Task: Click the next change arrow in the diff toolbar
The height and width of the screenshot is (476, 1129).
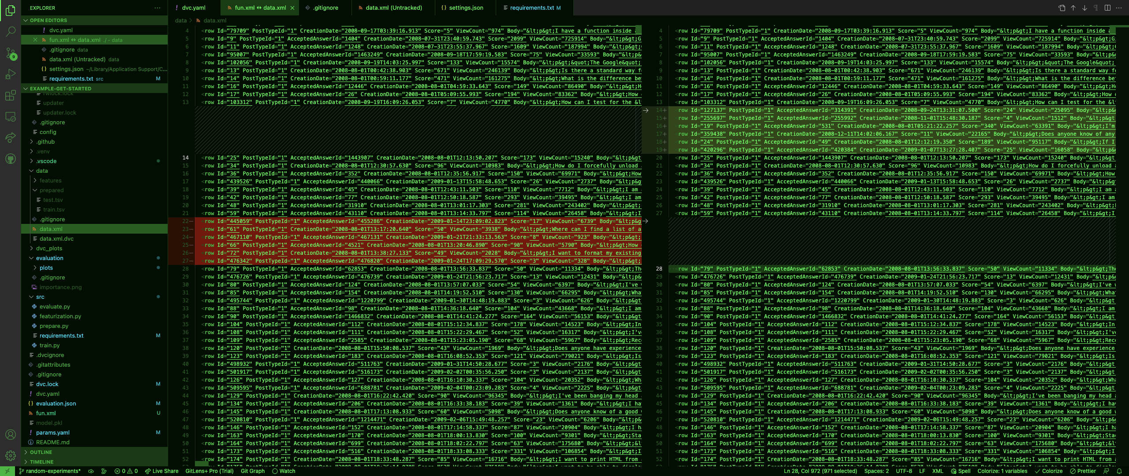Action: click(1084, 7)
